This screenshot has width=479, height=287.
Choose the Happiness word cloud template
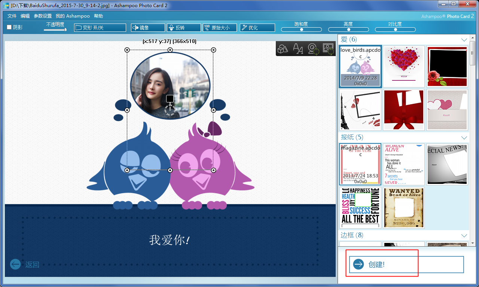(360, 207)
